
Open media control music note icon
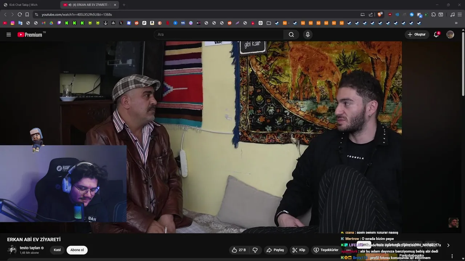pyautogui.click(x=452, y=14)
